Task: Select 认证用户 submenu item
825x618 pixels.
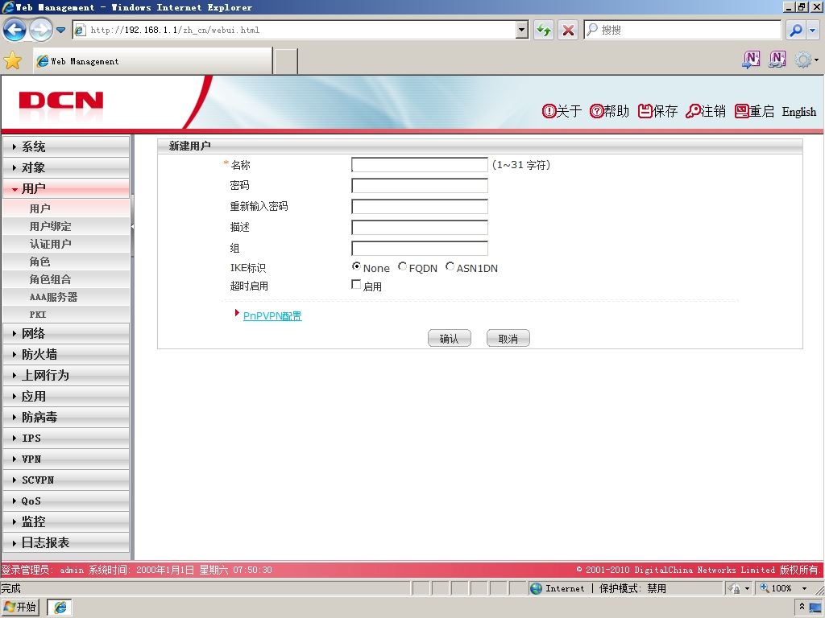Action: [66, 244]
